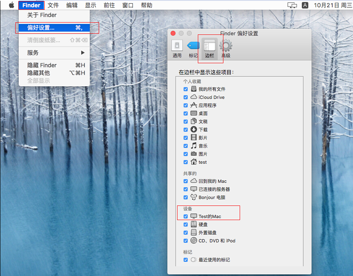This screenshot has height=276, width=353.
Task: Click the input source 'A' icon
Action: point(305,5)
